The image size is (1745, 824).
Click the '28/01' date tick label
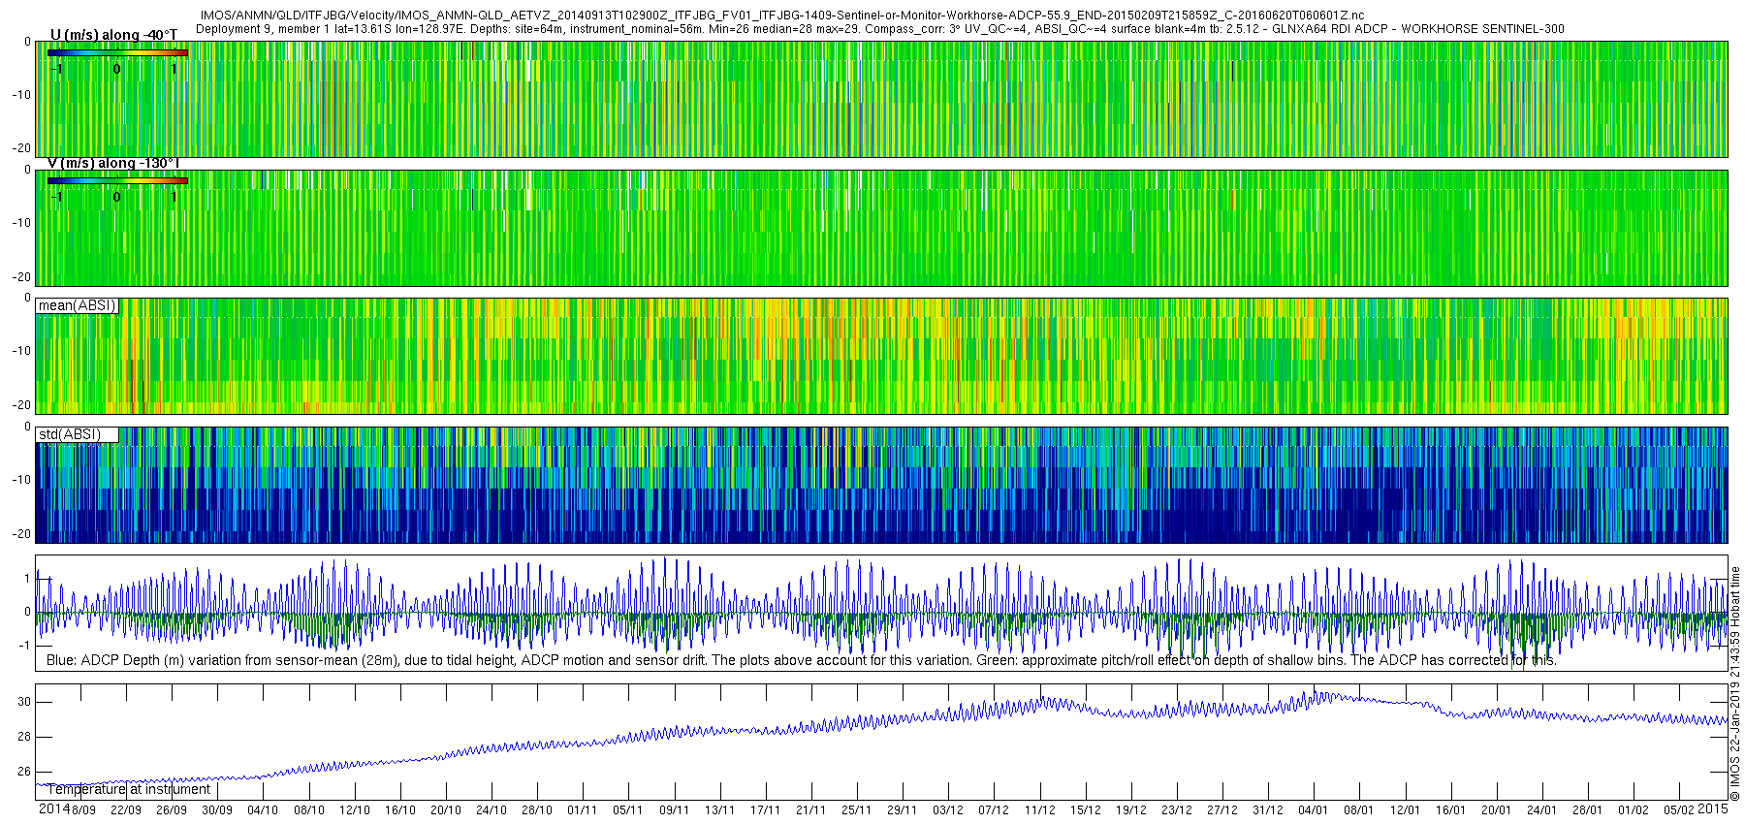coord(1588,810)
